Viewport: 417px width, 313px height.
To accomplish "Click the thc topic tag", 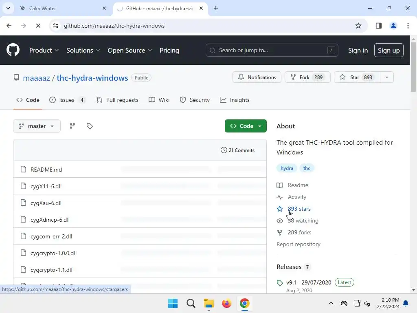I will pos(307,168).
